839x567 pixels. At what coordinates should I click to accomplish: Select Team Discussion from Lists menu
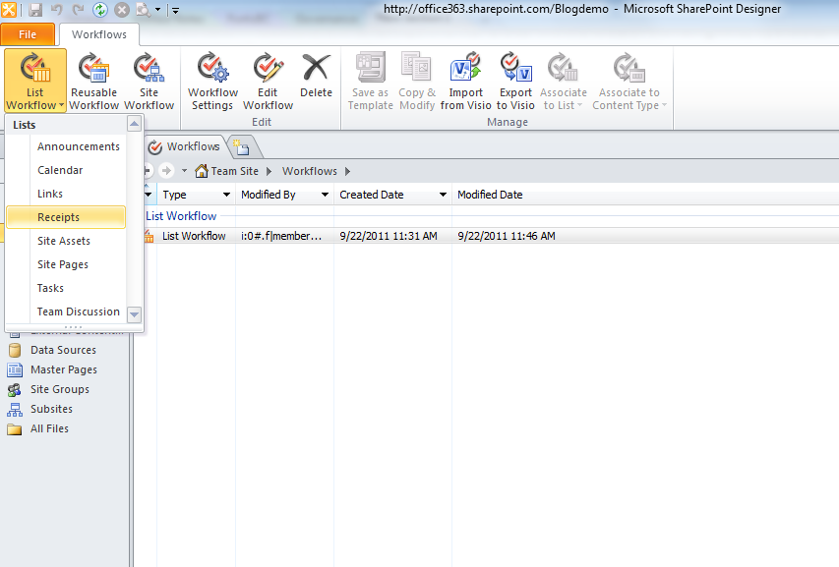coord(66,312)
